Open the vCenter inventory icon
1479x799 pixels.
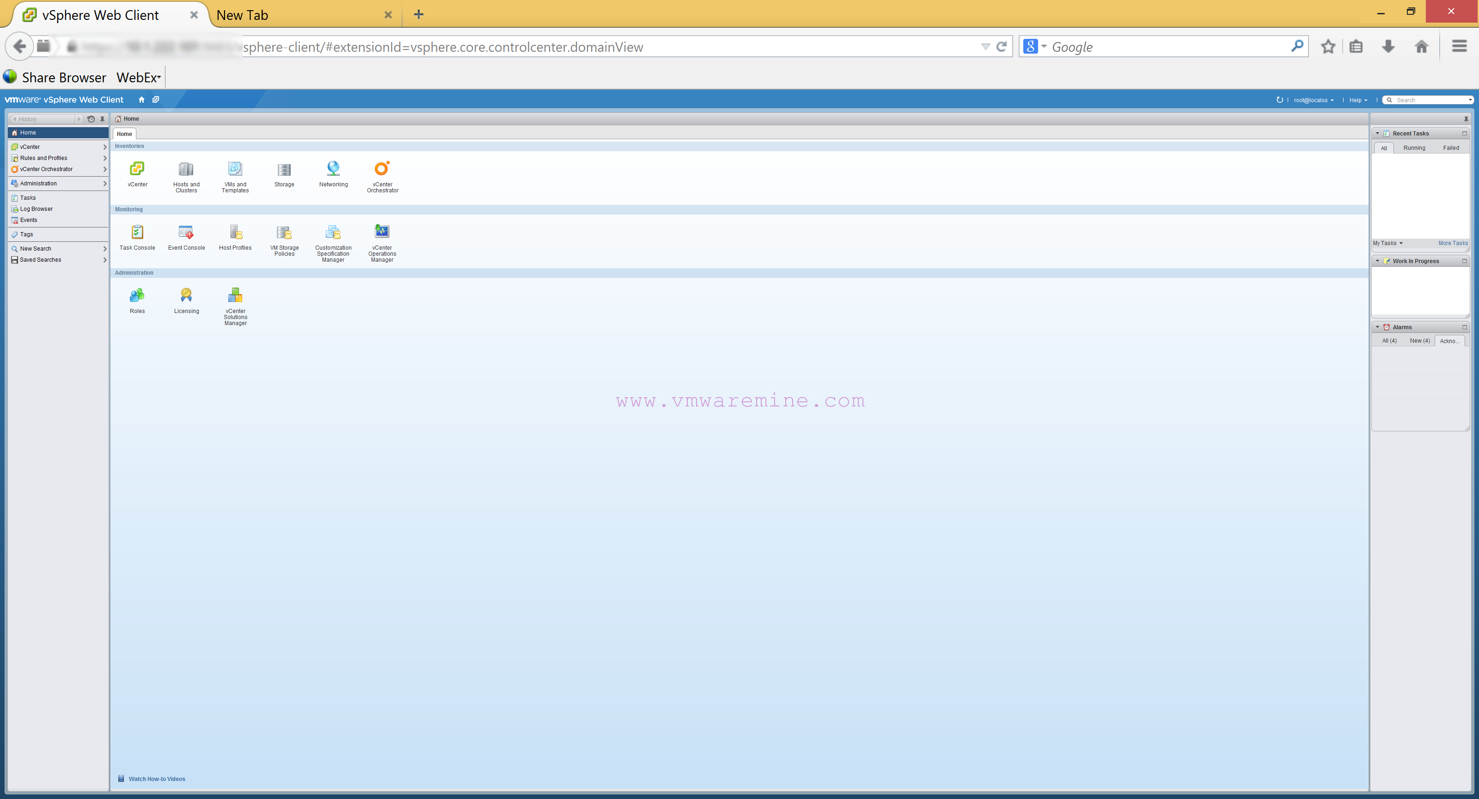(x=137, y=168)
